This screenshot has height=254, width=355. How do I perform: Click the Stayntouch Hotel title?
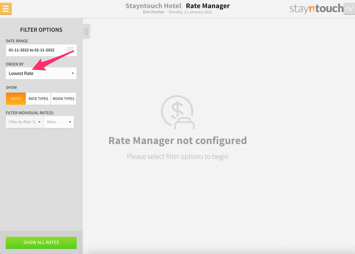click(x=153, y=6)
